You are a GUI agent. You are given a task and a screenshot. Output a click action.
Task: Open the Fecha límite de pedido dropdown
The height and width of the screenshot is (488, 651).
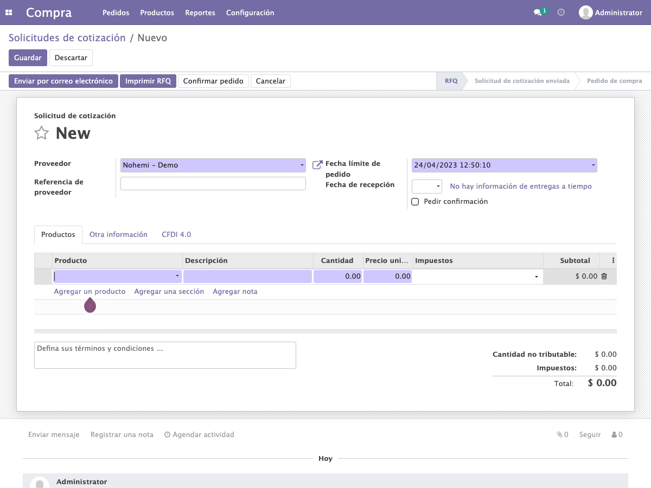(593, 165)
